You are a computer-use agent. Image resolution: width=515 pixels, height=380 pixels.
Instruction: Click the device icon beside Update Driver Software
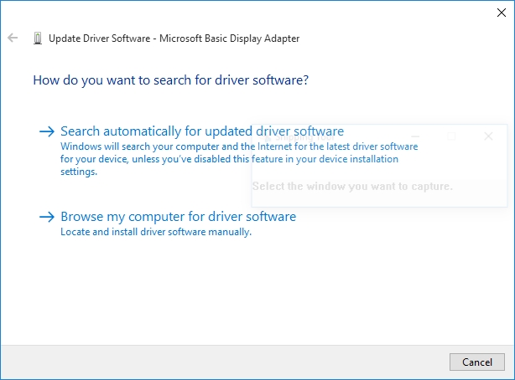(38, 39)
